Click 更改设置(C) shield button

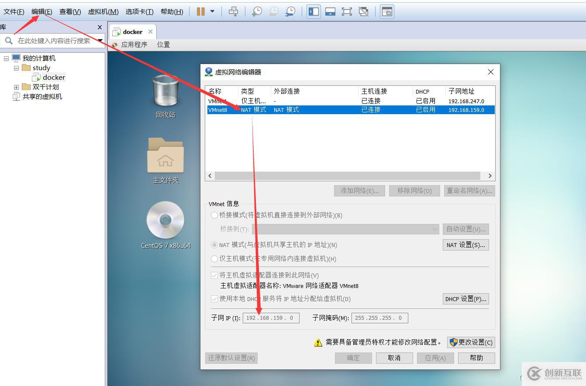pos(471,342)
